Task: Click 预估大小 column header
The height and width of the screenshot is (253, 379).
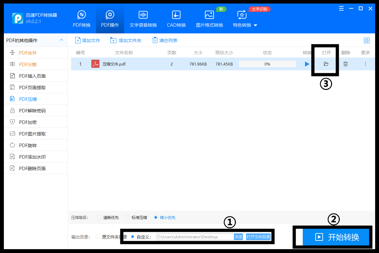Action: (x=224, y=53)
